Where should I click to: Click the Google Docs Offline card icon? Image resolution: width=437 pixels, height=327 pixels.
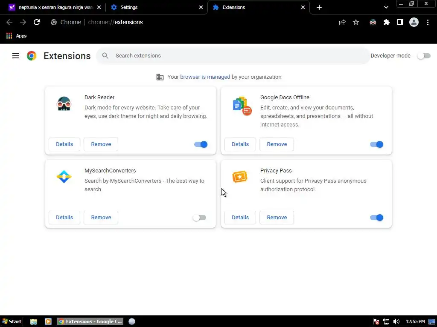(242, 106)
